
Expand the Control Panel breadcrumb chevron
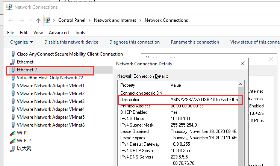tap(89, 20)
